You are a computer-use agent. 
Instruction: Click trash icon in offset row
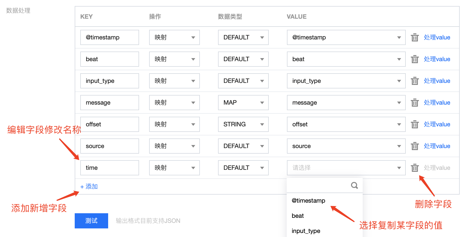415,124
